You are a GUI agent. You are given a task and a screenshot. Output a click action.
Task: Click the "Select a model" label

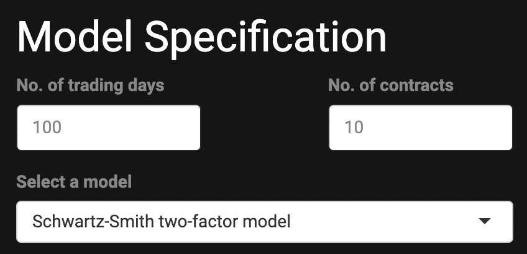pyautogui.click(x=74, y=182)
